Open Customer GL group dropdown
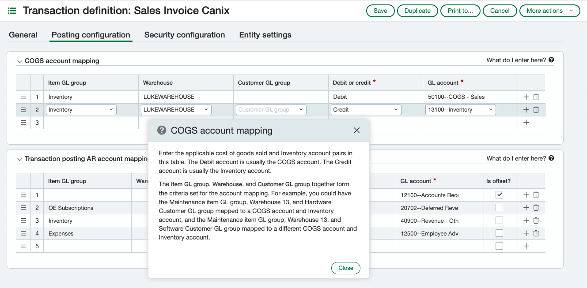 (x=271, y=110)
